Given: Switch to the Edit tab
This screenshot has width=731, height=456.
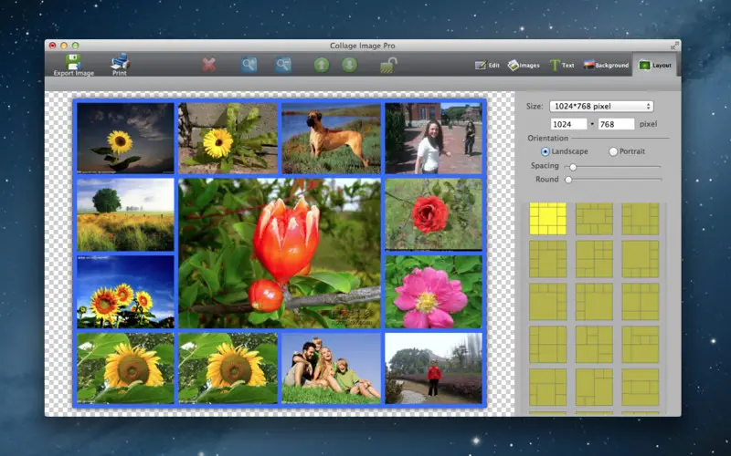Looking at the screenshot, I should pos(487,66).
